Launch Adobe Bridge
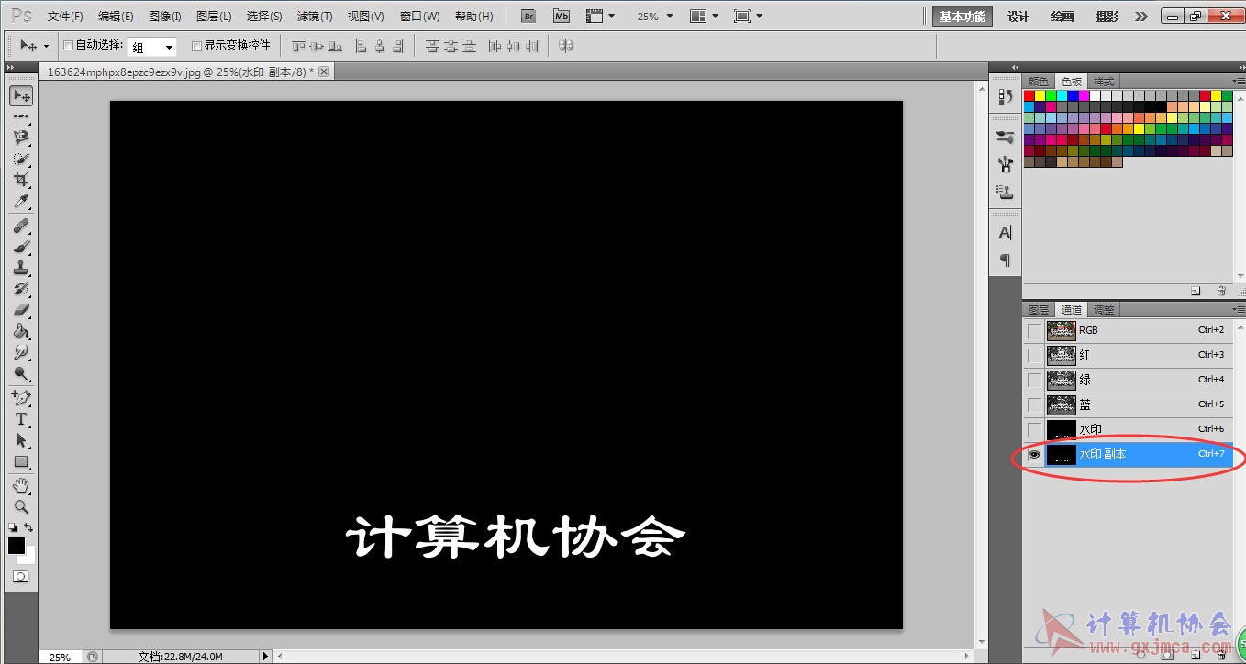Image resolution: width=1246 pixels, height=664 pixels. click(x=528, y=17)
